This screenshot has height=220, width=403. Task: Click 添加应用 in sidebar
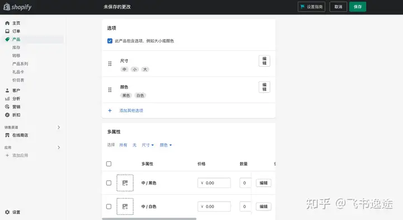[x=20, y=155]
